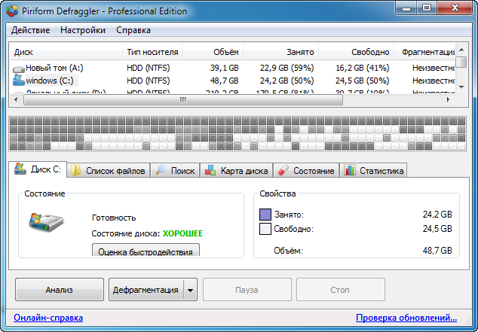Open the Справка menu

133,30
